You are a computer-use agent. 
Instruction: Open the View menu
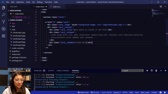pyautogui.click(x=28, y=2)
